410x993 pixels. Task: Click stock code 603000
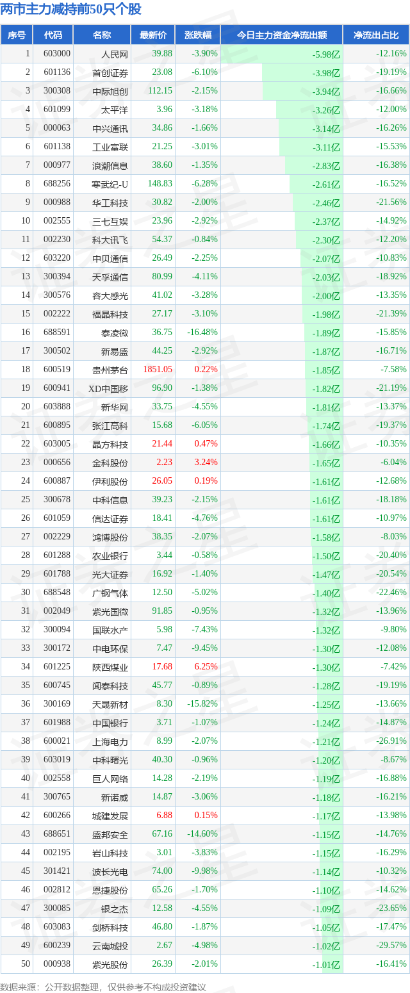57,54
